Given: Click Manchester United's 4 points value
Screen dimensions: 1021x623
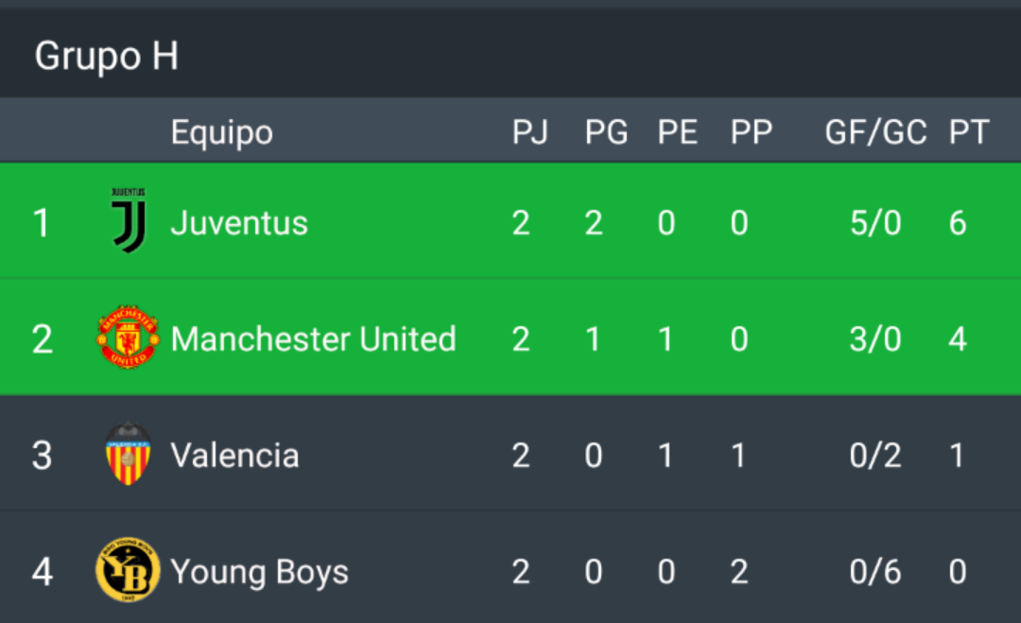Looking at the screenshot, I should (957, 339).
